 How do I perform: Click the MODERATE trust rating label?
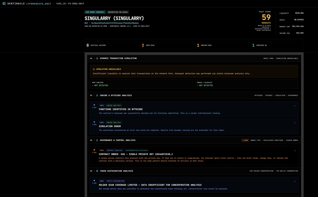click(266, 23)
